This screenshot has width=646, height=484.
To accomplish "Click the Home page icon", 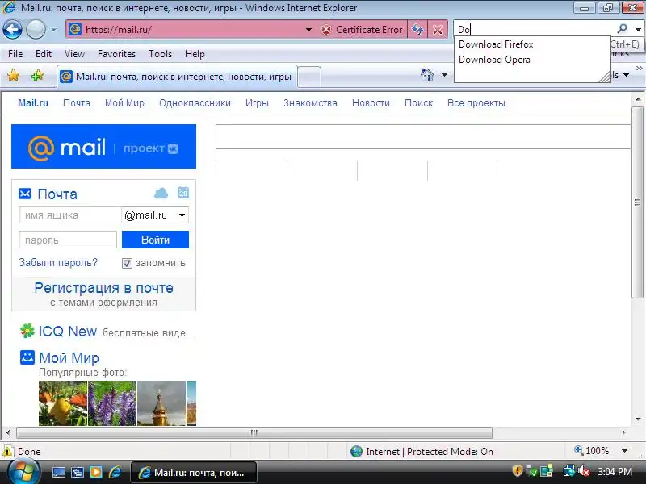I will (x=427, y=75).
